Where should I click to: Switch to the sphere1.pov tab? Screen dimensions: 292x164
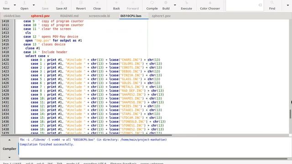pyautogui.click(x=161, y=16)
